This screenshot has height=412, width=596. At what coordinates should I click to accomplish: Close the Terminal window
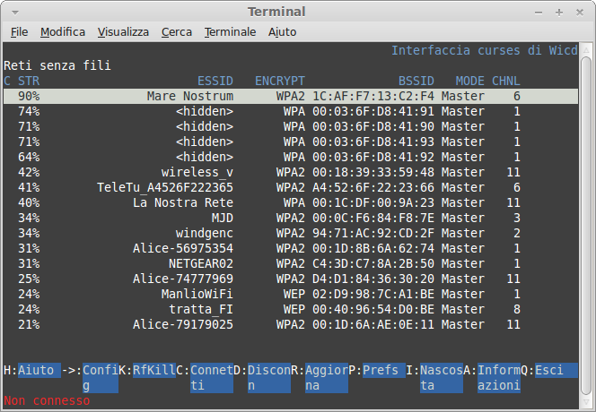tap(579, 12)
